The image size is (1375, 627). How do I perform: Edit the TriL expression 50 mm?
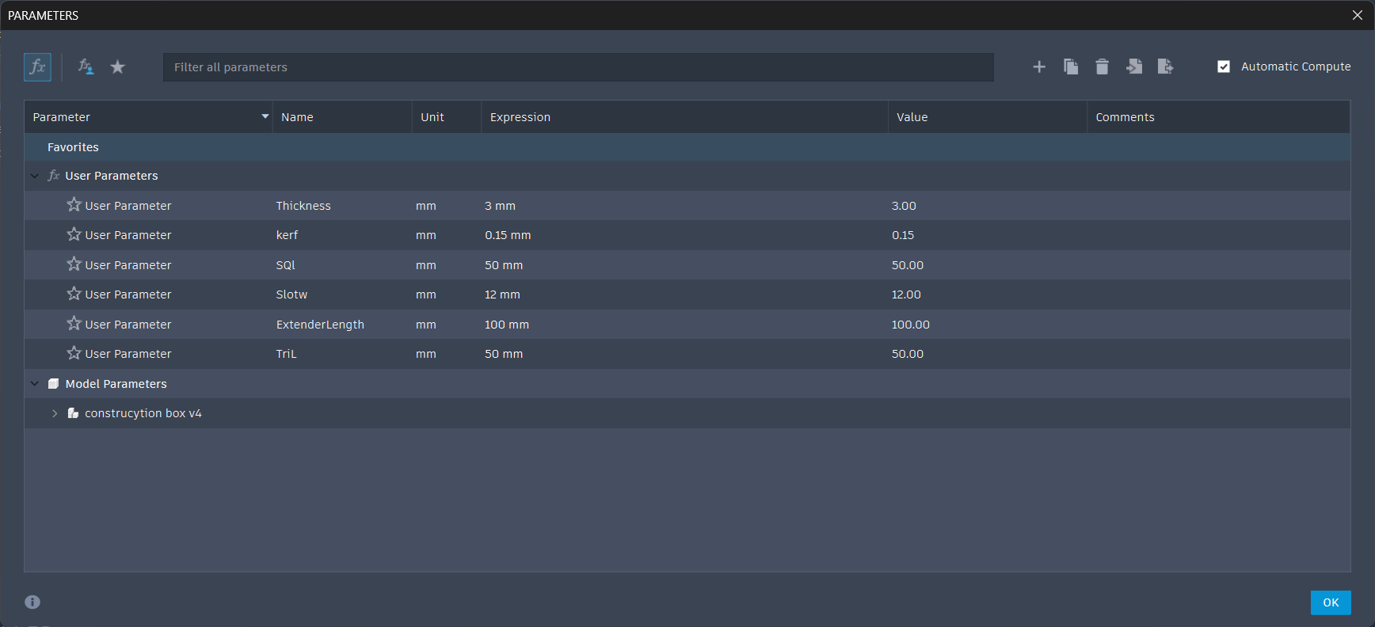[x=504, y=354]
